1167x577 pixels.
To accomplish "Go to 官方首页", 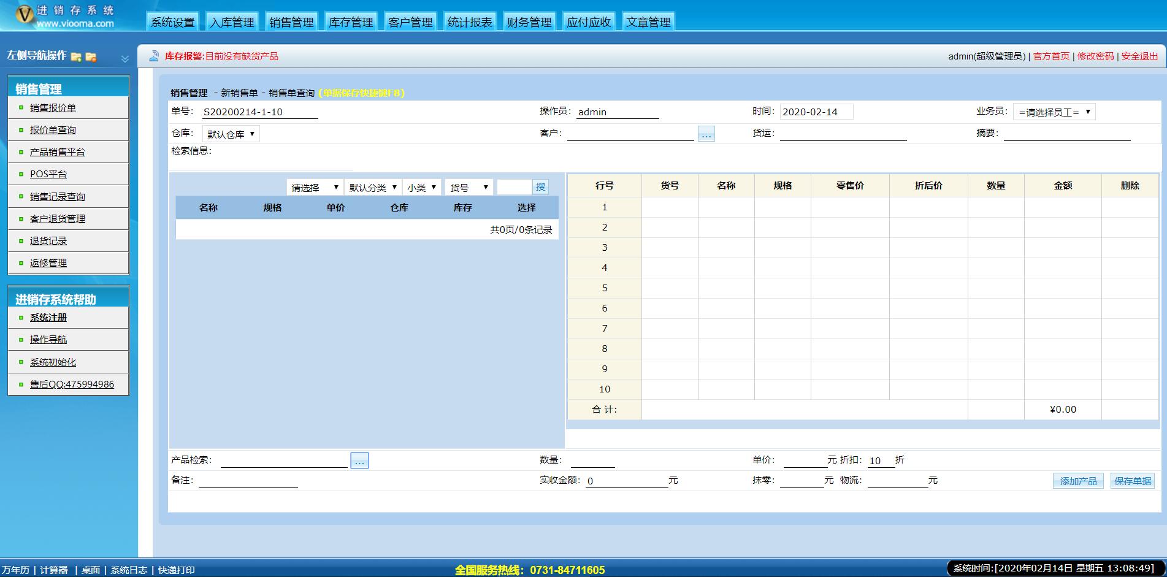I will coord(1051,56).
